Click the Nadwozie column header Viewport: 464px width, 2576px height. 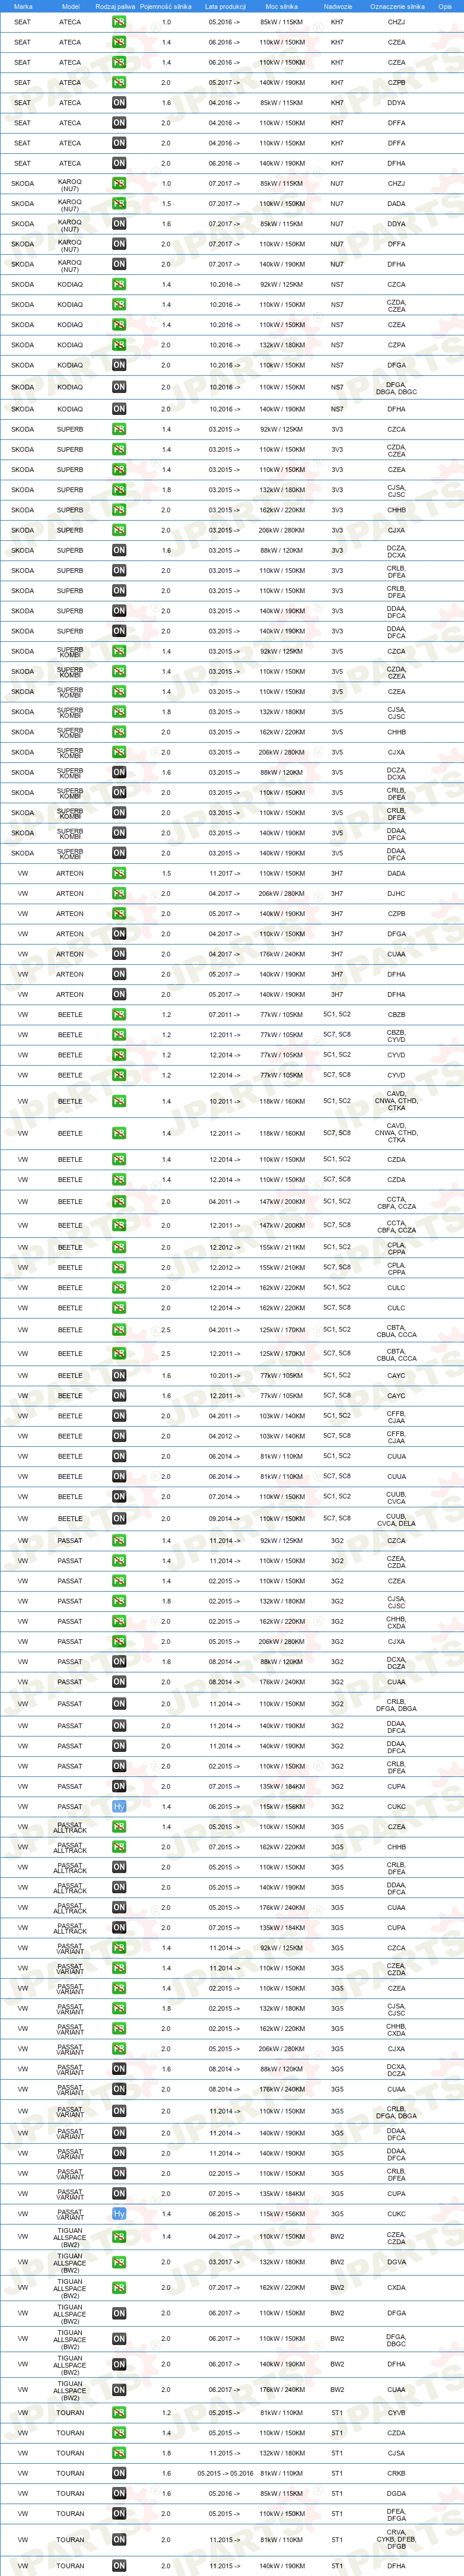click(338, 6)
